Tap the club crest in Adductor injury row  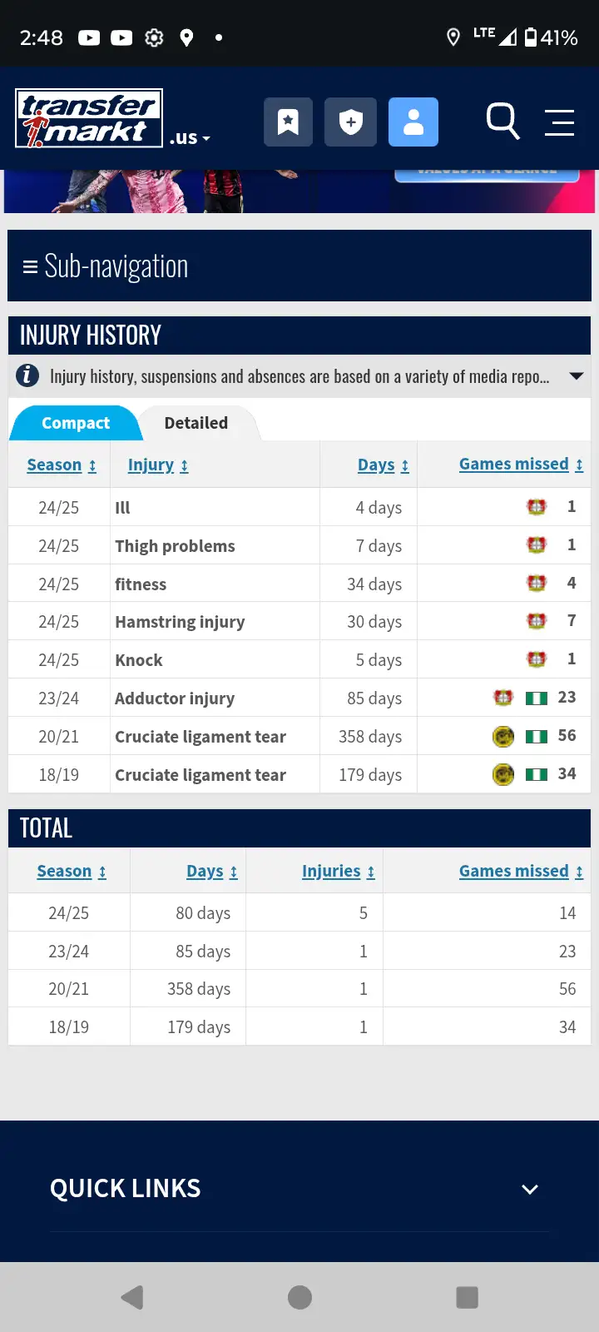[503, 698]
